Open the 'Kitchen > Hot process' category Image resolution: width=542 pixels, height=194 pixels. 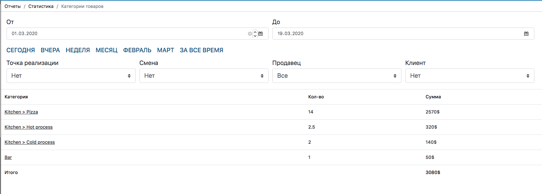point(28,127)
